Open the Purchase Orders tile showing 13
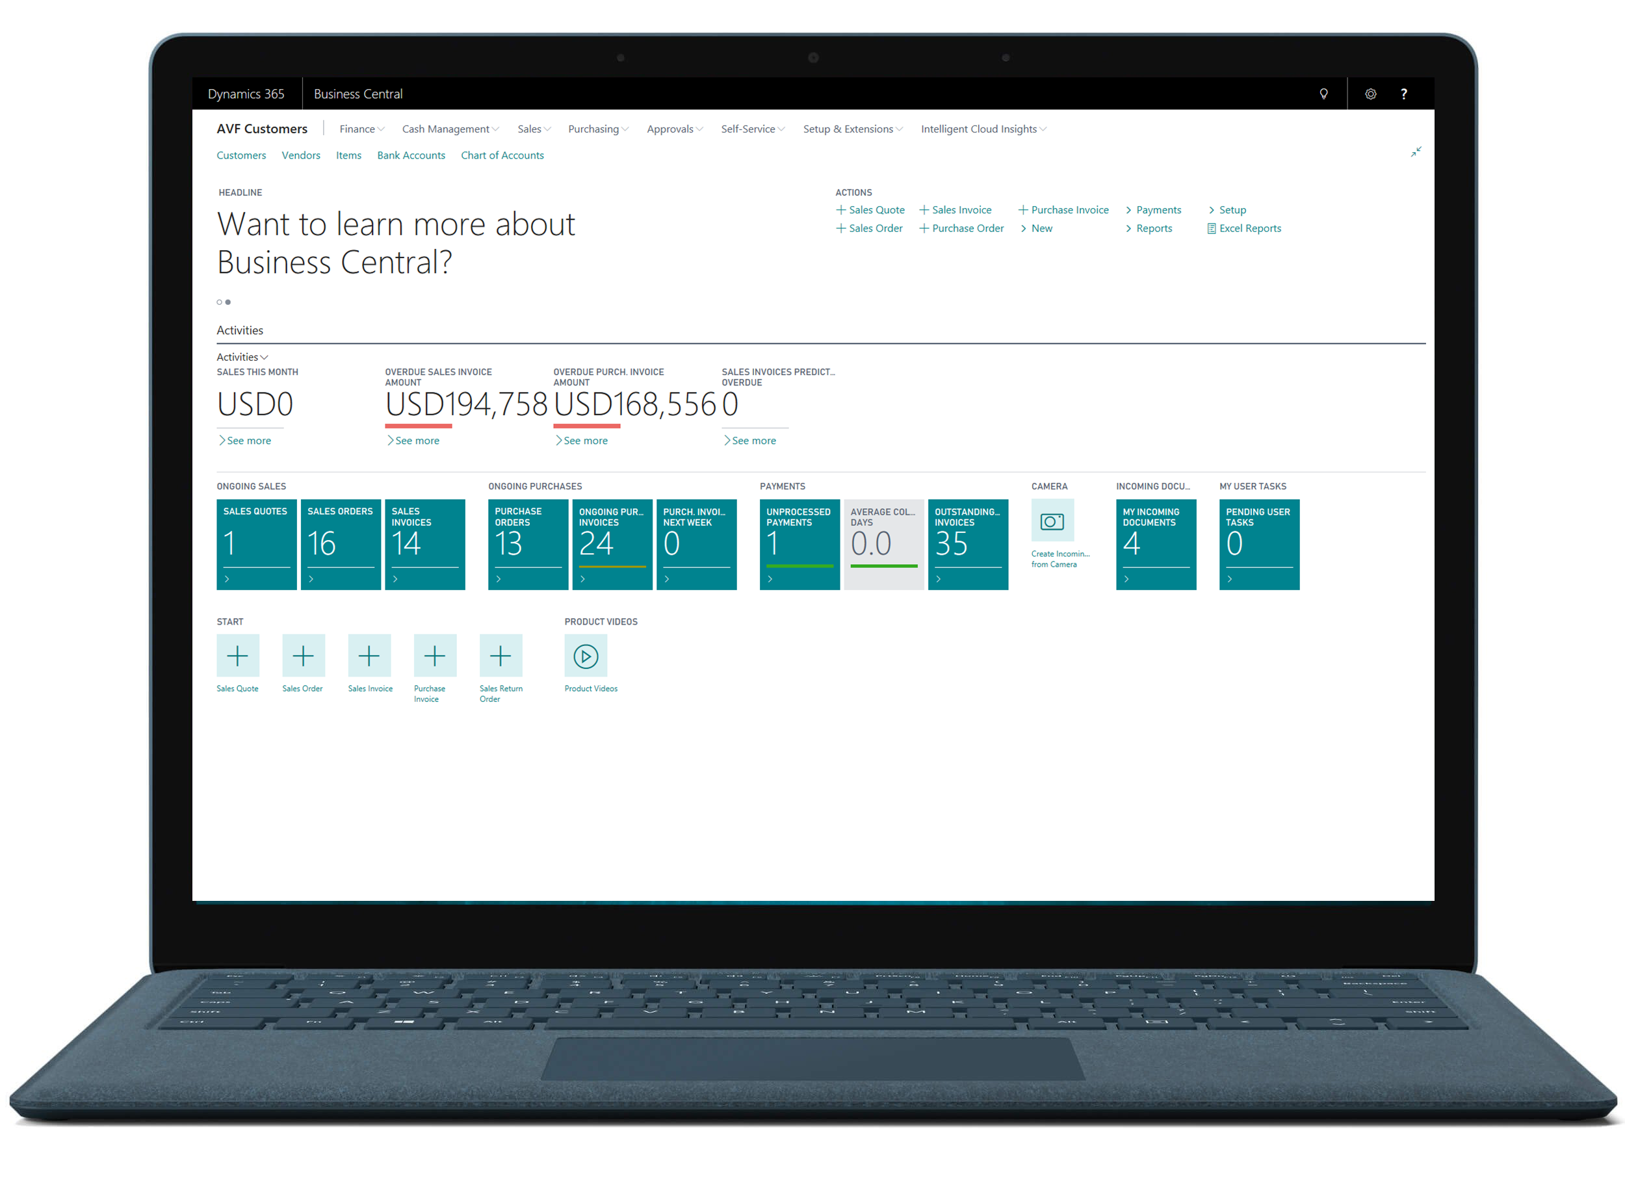 point(528,545)
